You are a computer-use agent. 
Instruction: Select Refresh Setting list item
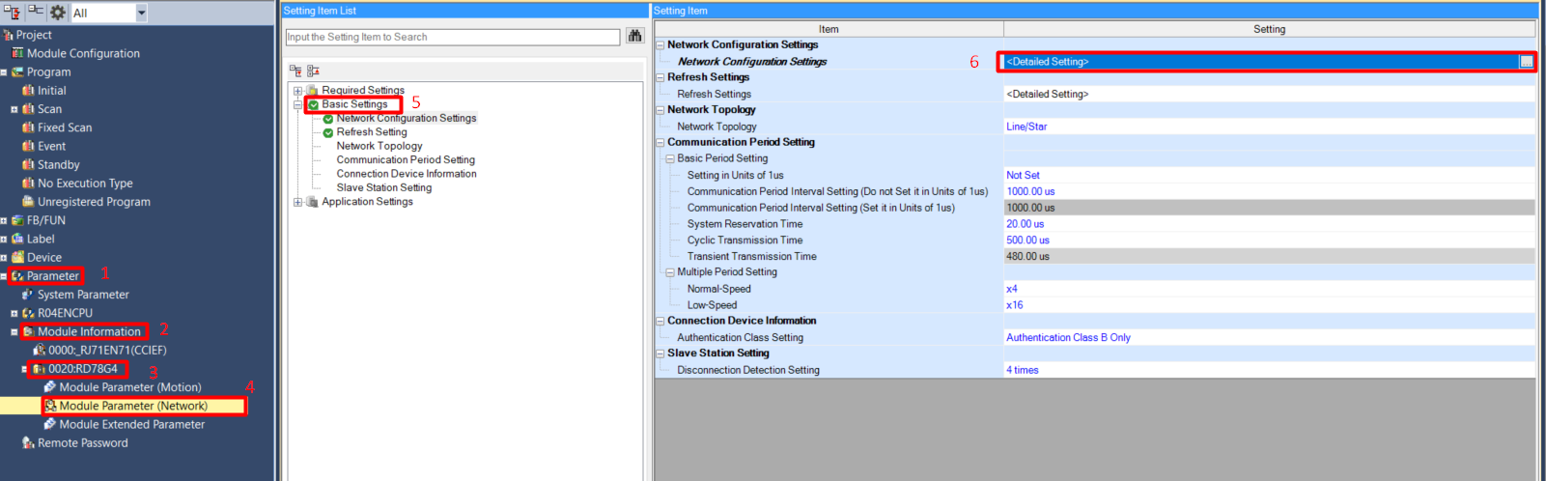(372, 132)
